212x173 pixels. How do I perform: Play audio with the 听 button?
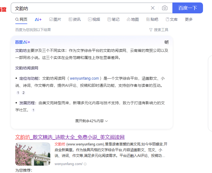[167, 42]
